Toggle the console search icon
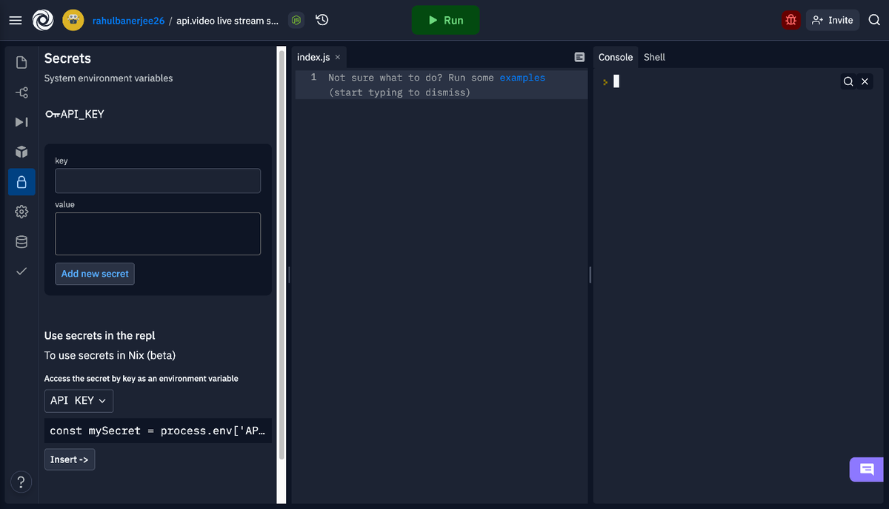The height and width of the screenshot is (509, 889). tap(848, 81)
